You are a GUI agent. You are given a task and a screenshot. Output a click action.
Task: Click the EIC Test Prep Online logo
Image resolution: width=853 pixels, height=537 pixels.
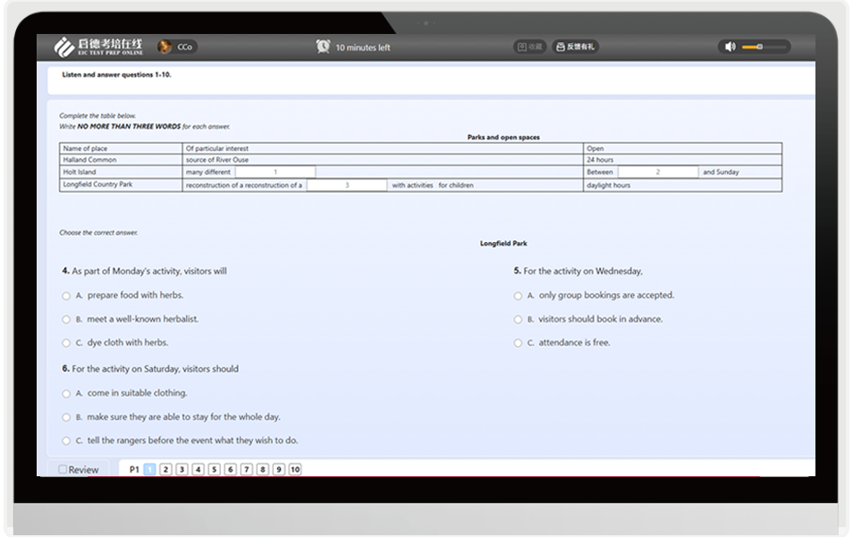point(98,46)
